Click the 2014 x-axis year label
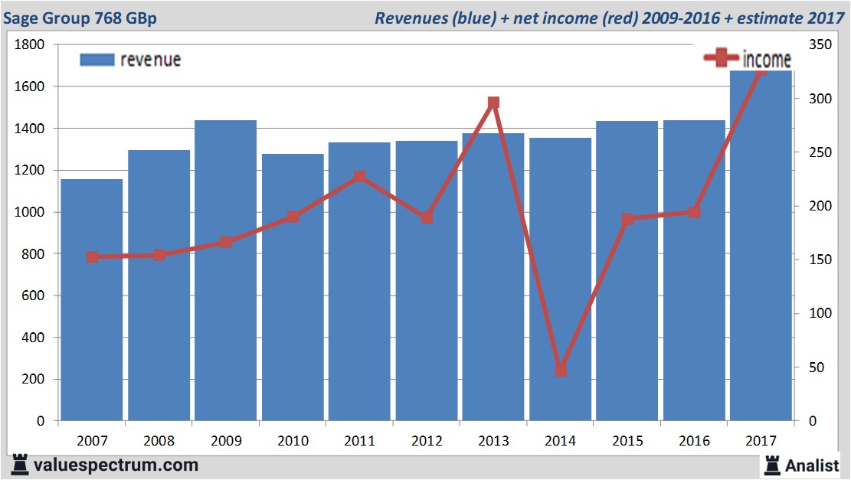This screenshot has width=851, height=480. (561, 440)
